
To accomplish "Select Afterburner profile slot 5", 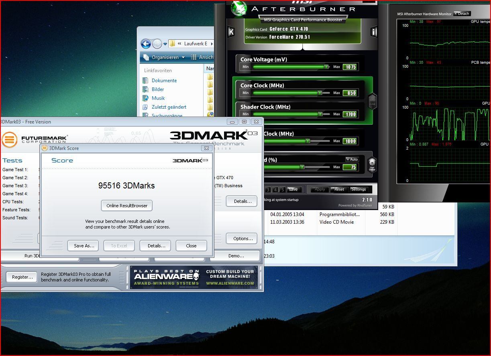I will pyautogui.click(x=283, y=190).
